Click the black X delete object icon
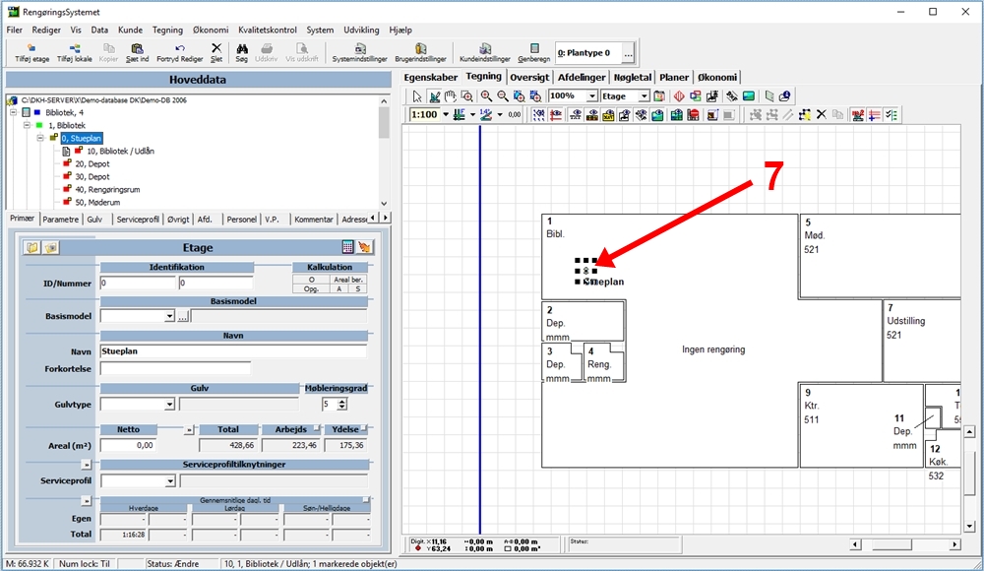The height and width of the screenshot is (571, 984). click(821, 114)
